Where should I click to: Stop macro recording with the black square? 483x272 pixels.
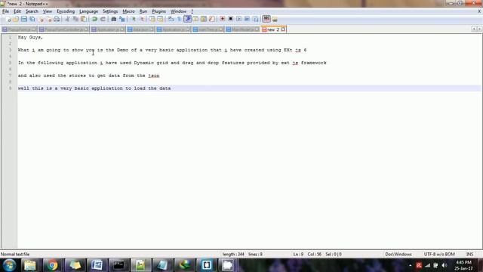click(230, 19)
